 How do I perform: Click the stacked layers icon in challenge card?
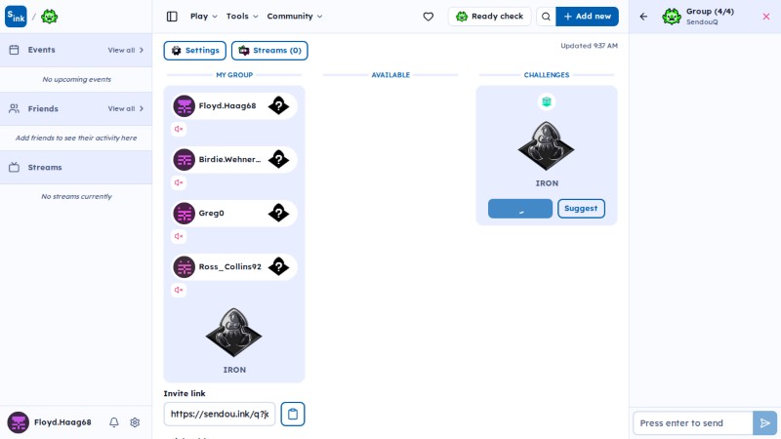(547, 101)
